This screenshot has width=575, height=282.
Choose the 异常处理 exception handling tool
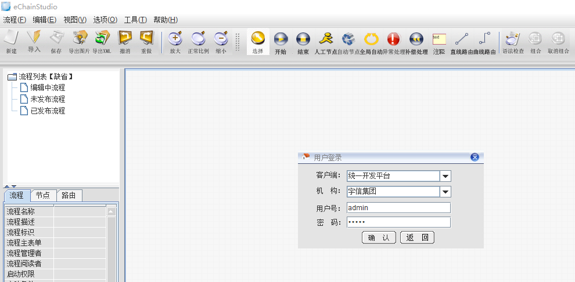[x=393, y=41]
